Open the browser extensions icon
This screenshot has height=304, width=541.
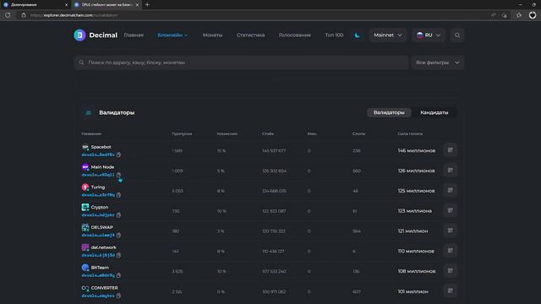(x=519, y=15)
